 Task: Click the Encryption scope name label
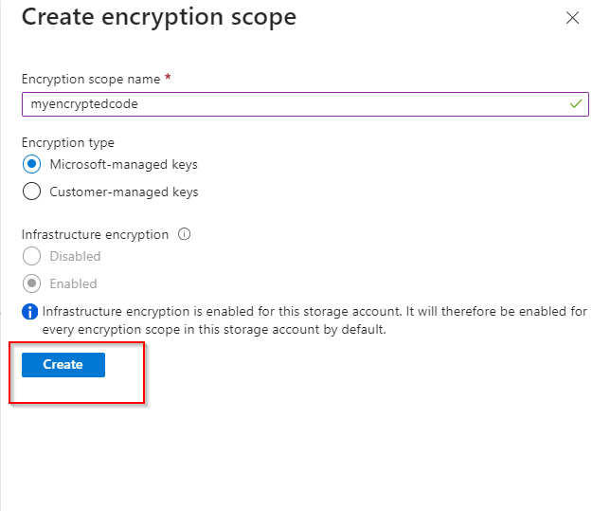pyautogui.click(x=90, y=80)
